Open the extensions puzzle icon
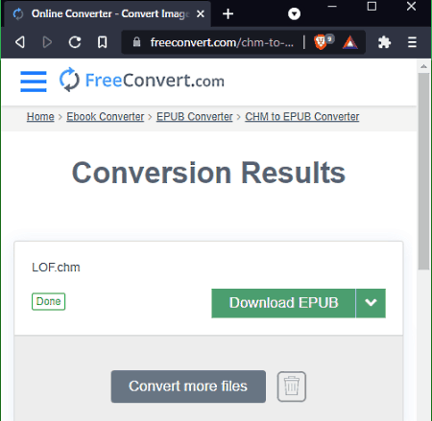 pyautogui.click(x=384, y=42)
